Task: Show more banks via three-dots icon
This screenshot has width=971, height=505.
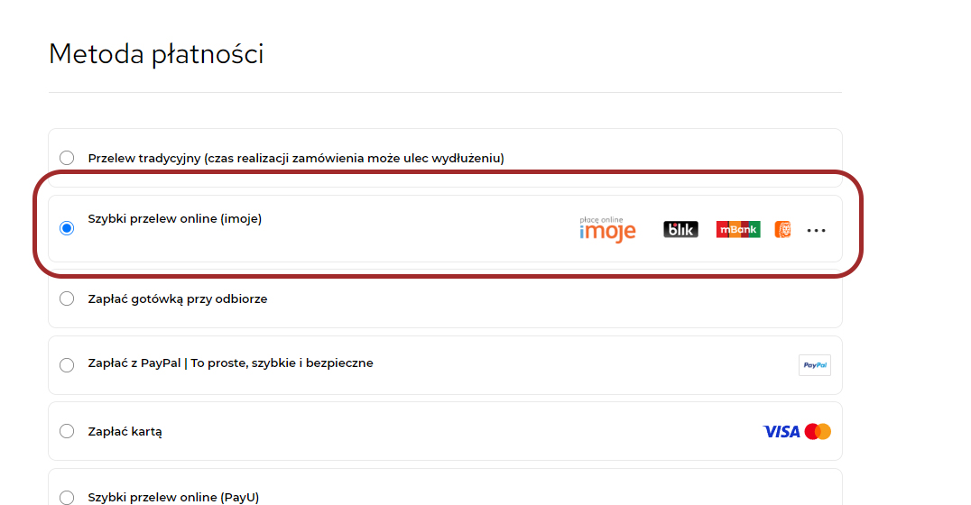Action: point(816,230)
